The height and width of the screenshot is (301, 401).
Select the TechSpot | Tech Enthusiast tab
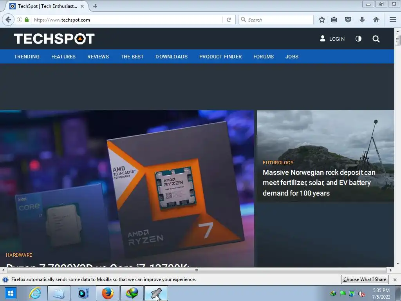coord(47,6)
